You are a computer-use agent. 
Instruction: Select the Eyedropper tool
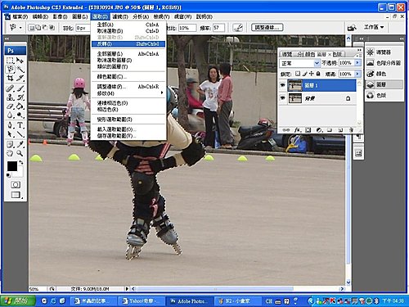(20, 144)
